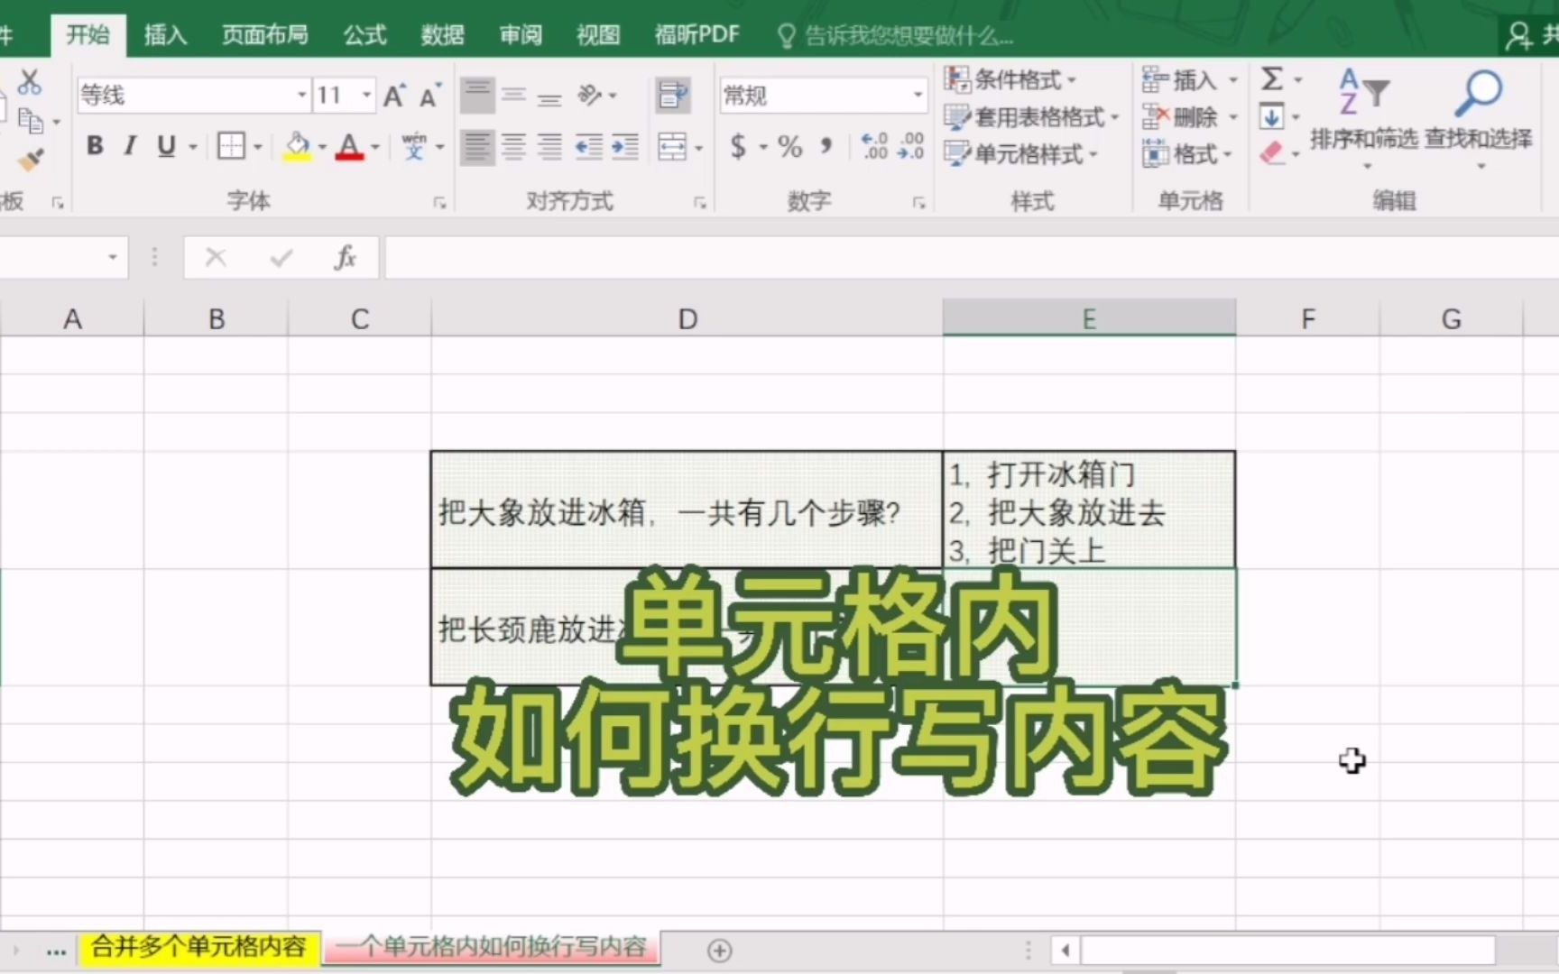The image size is (1559, 974).
Task: Open sheet tab 合并多个单元格内容
Action: click(x=198, y=947)
